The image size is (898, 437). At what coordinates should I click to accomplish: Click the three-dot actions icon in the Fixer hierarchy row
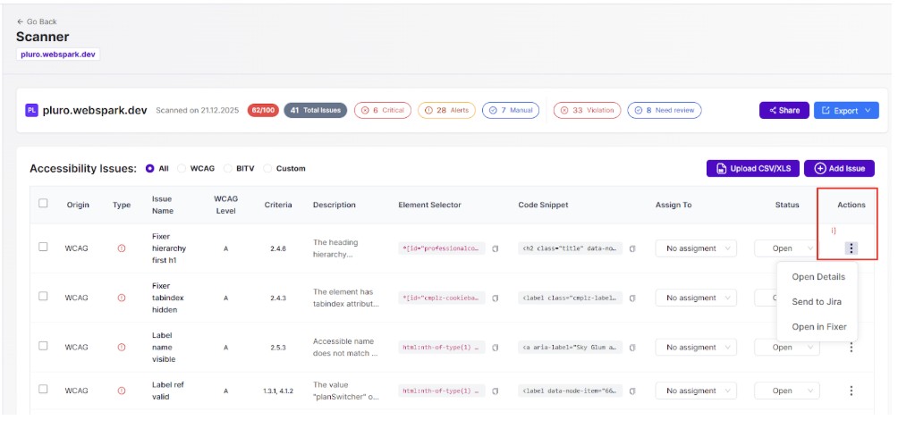point(851,248)
